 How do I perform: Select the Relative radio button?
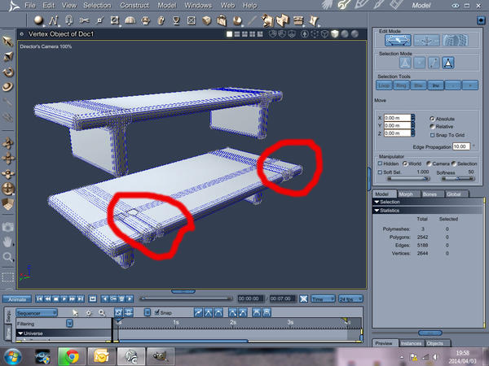(x=432, y=126)
